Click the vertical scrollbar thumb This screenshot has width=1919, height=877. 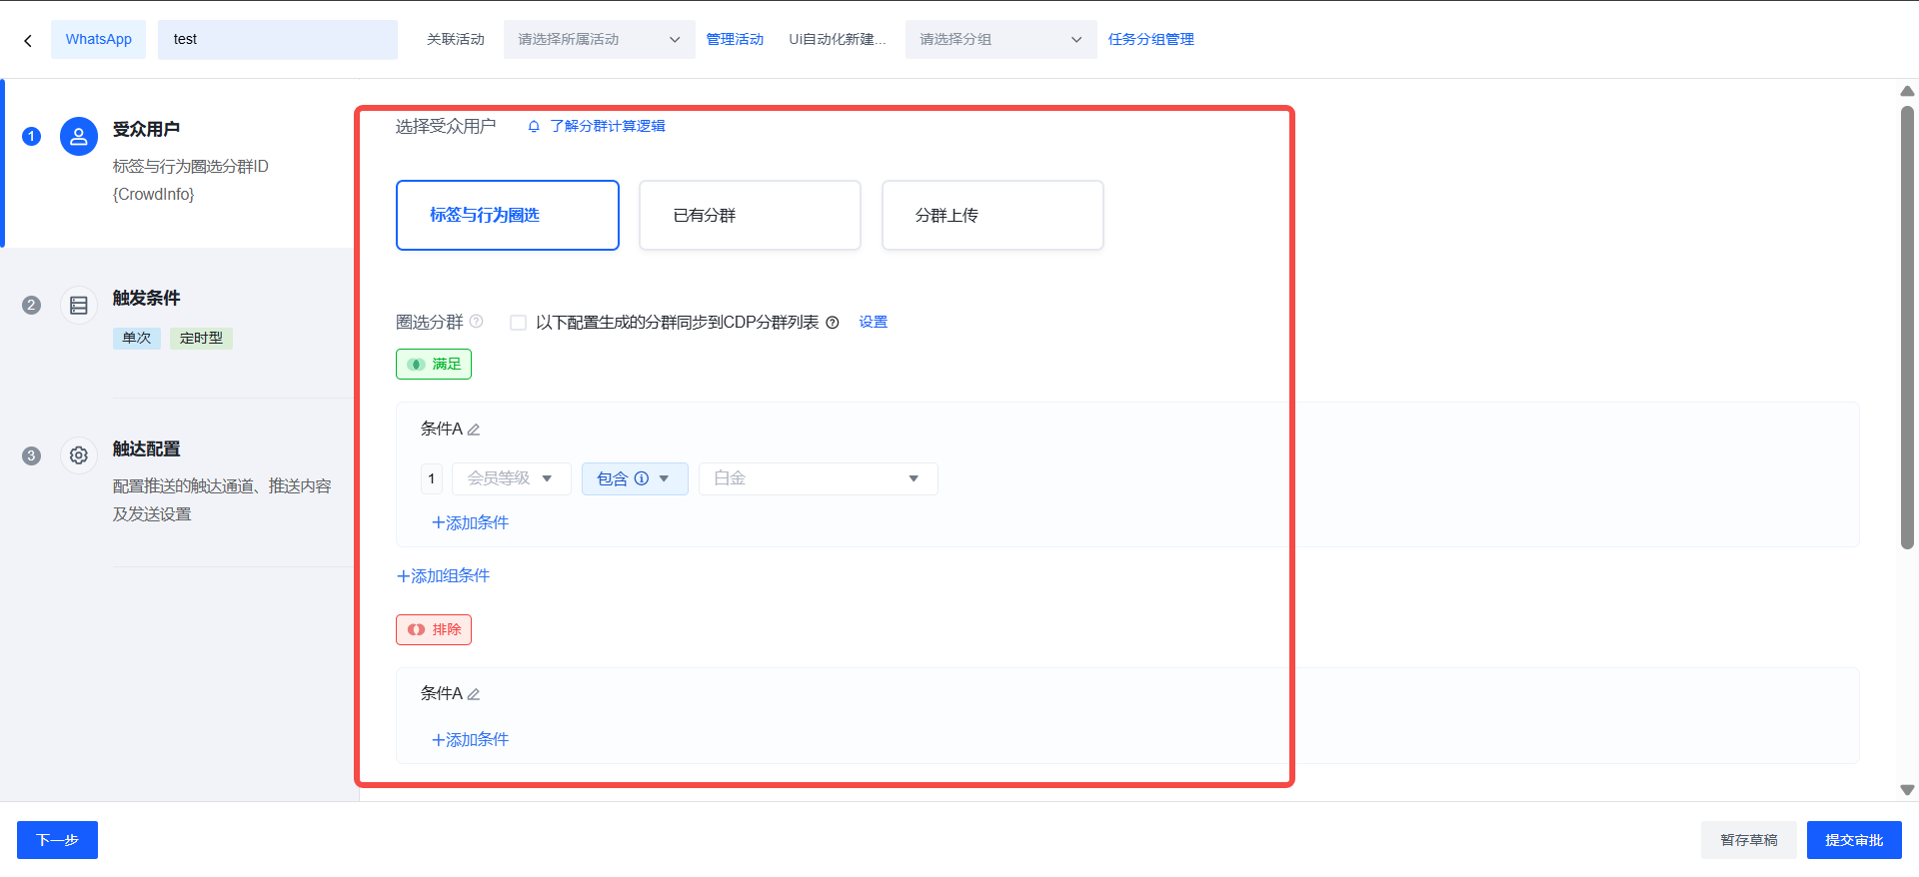1907,328
